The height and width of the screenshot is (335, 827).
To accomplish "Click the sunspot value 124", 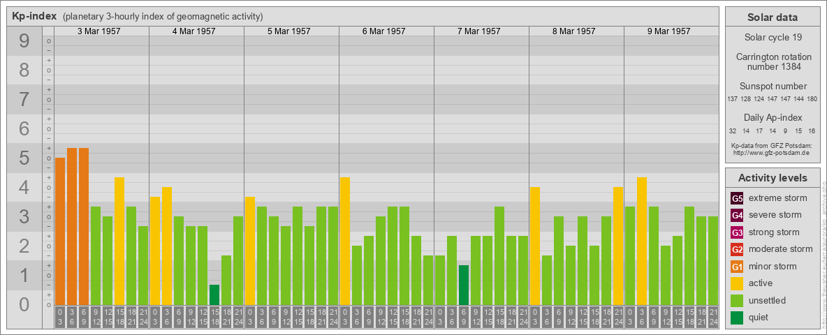I will tap(759, 99).
